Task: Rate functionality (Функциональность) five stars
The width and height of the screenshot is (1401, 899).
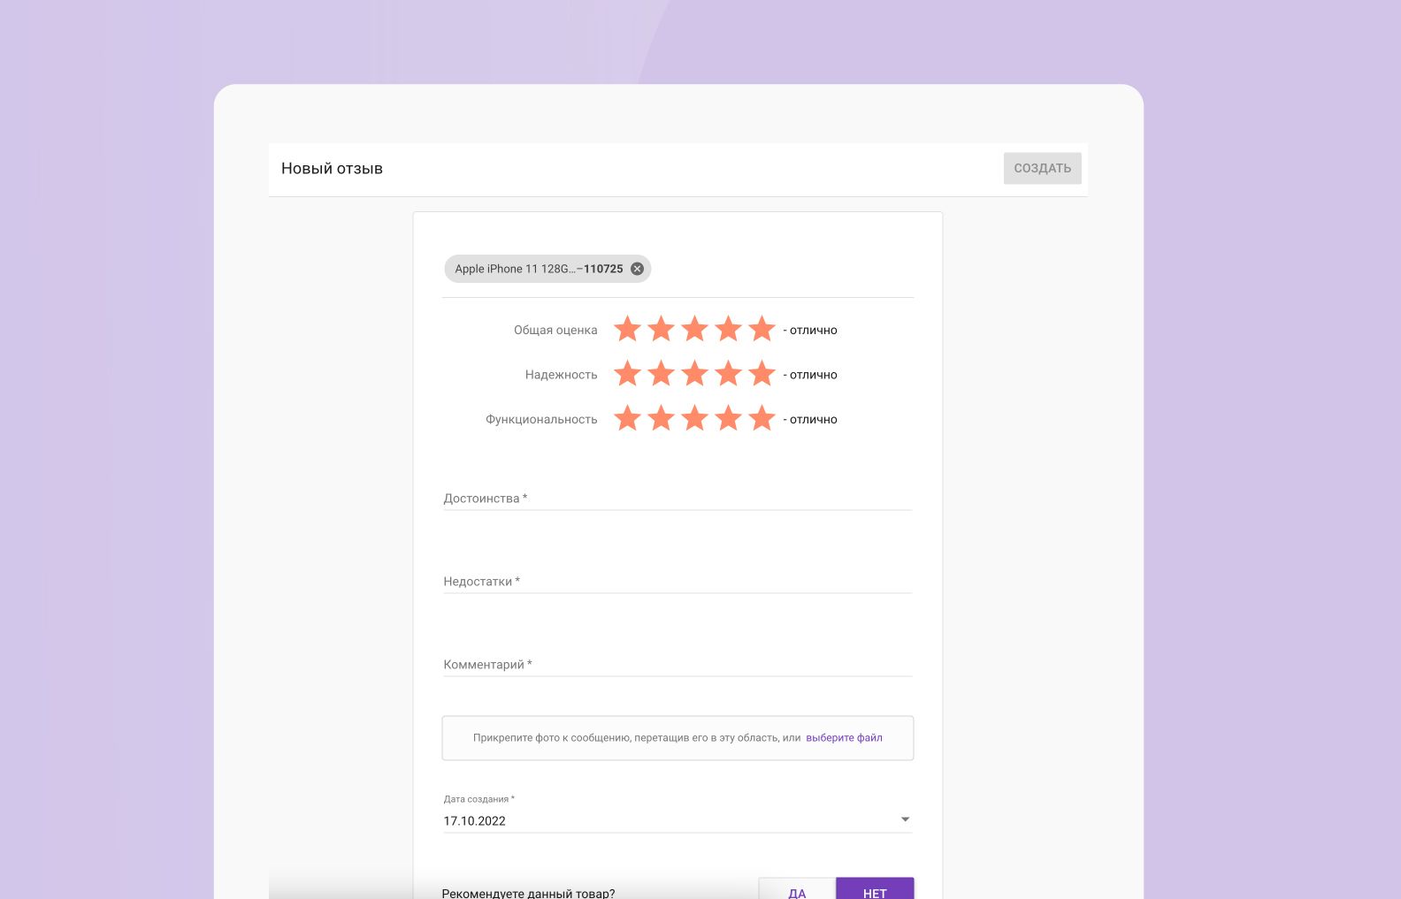Action: [762, 418]
